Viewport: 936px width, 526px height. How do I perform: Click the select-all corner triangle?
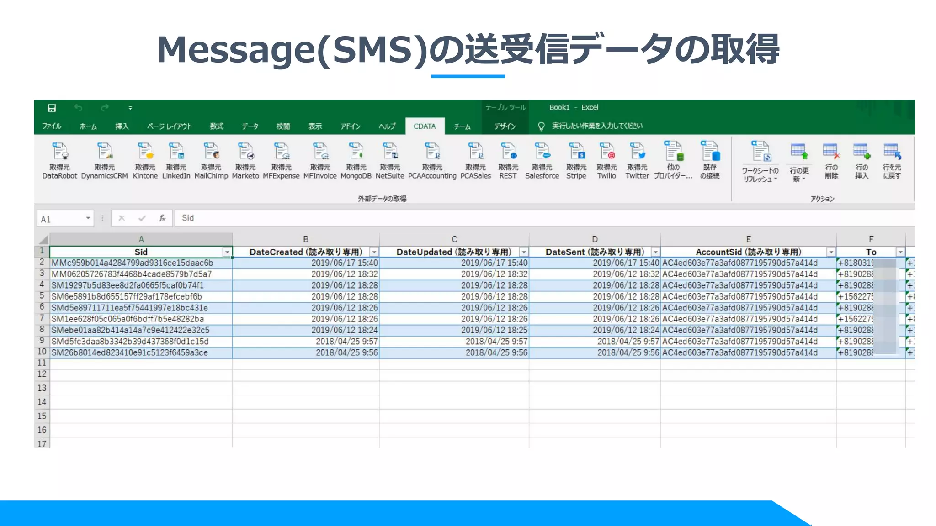tap(43, 239)
